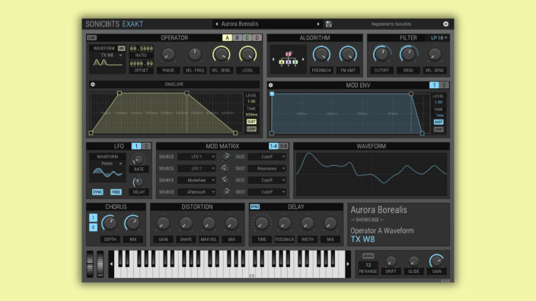
Task: Toggle the LFO FREE button
Action: (116, 192)
